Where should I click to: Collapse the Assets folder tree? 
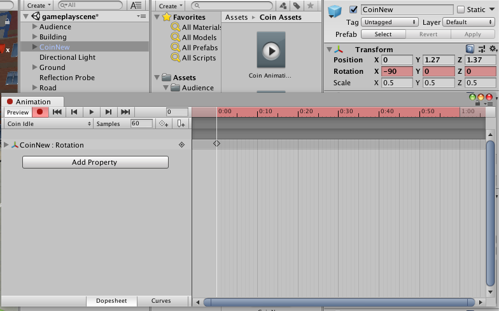pos(157,78)
